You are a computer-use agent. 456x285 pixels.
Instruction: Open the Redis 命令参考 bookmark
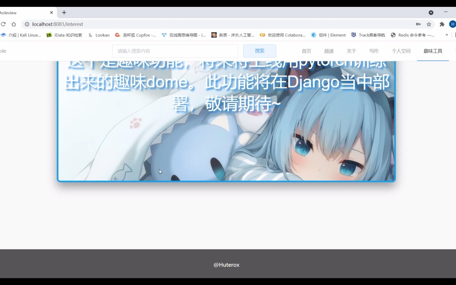click(x=413, y=35)
